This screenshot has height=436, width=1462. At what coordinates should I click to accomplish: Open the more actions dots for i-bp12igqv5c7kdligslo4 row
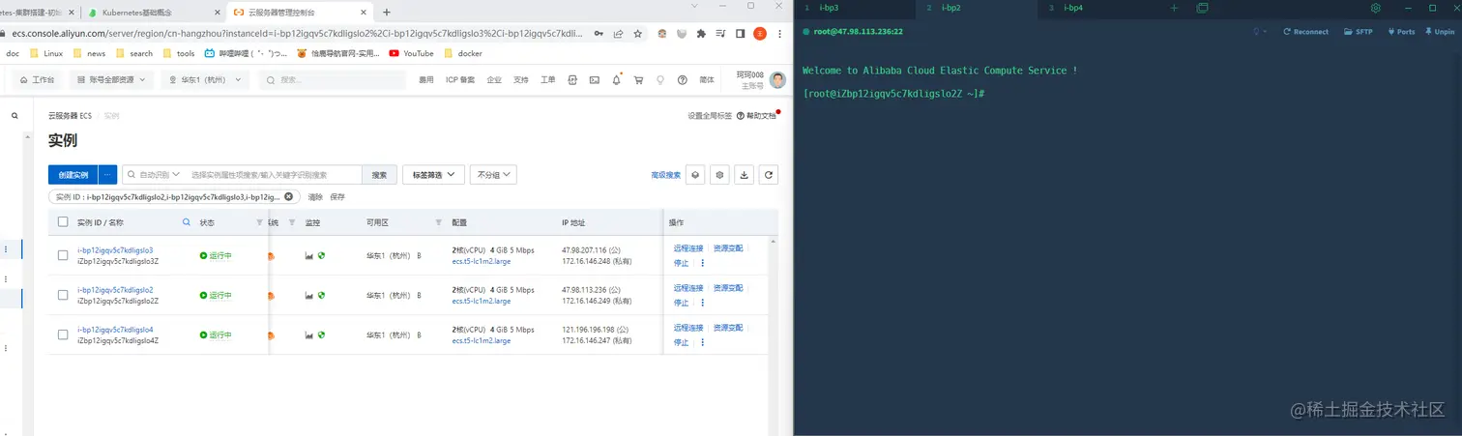point(703,342)
